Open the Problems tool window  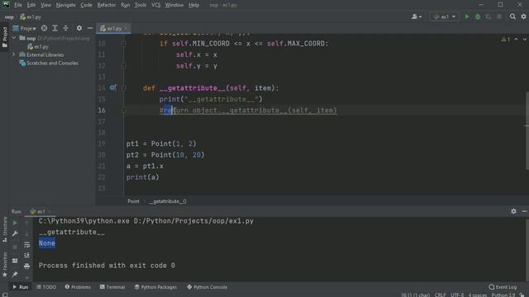point(78,287)
